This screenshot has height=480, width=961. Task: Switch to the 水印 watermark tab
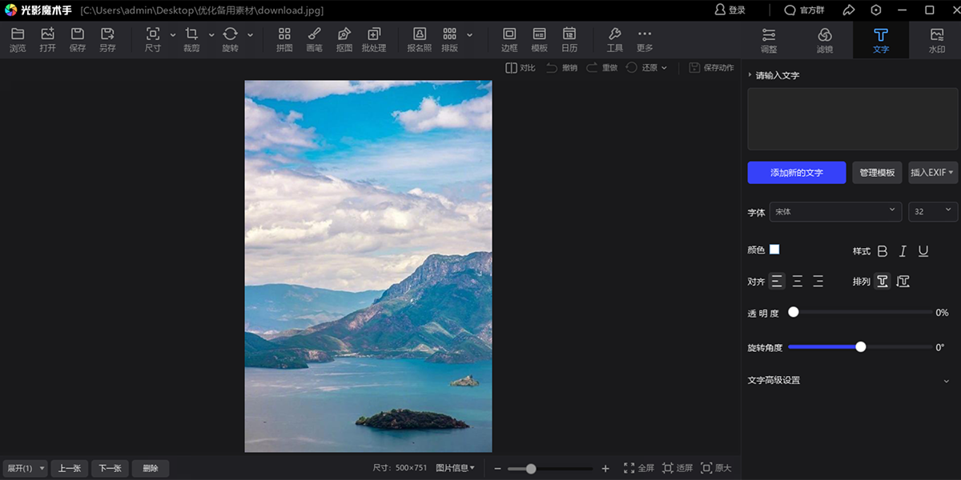click(x=936, y=39)
